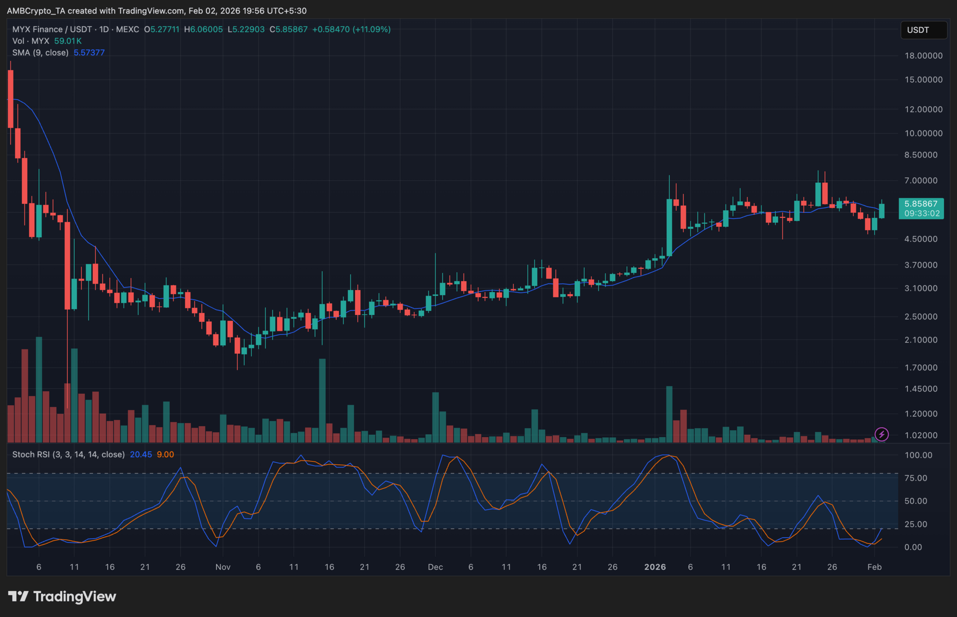Click the AMBCrypto_TA created with TradingView.com header
Image resolution: width=957 pixels, height=617 pixels.
pyautogui.click(x=157, y=10)
